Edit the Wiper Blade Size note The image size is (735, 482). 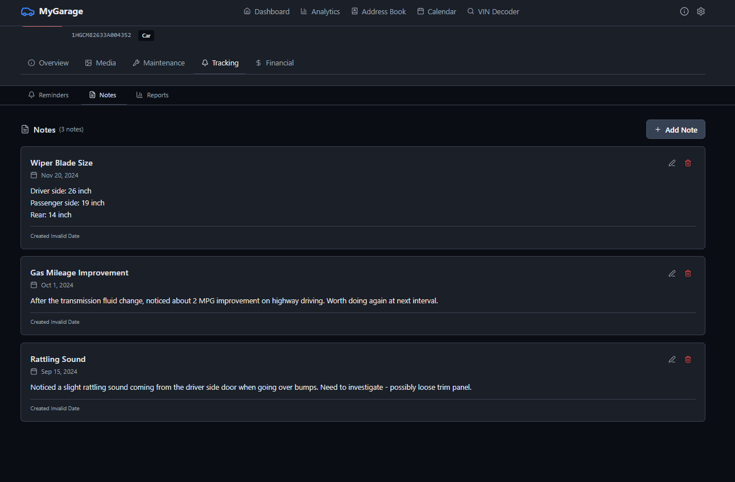click(x=672, y=163)
